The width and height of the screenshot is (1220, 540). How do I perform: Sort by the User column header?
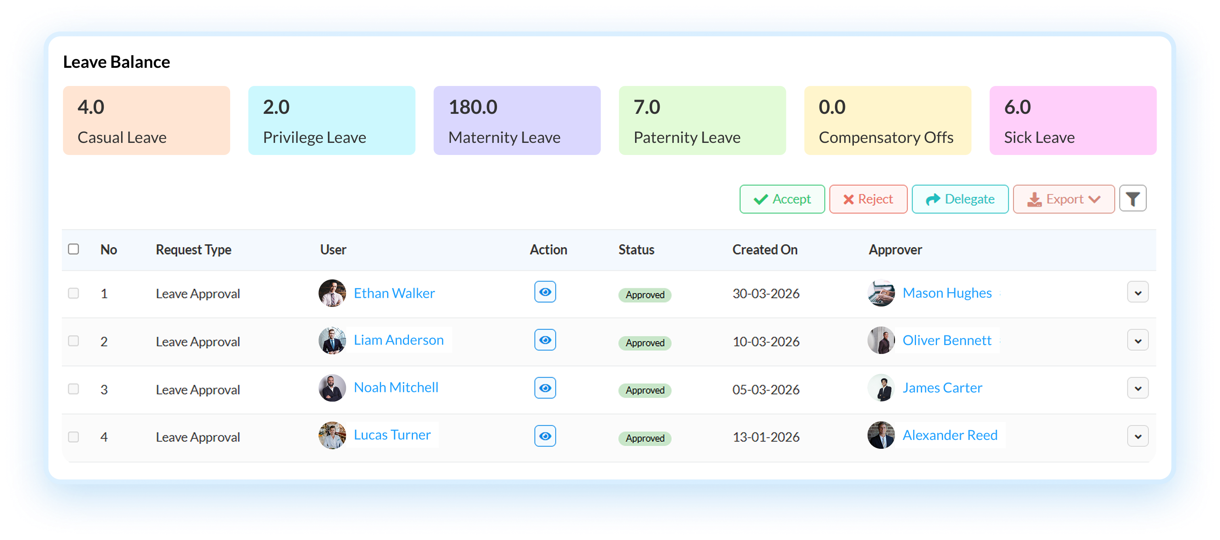[x=333, y=249]
